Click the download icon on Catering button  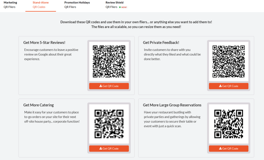100,149
